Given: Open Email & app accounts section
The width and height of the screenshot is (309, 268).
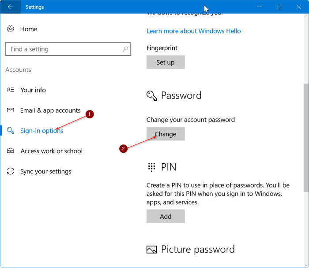Looking at the screenshot, I should point(50,110).
